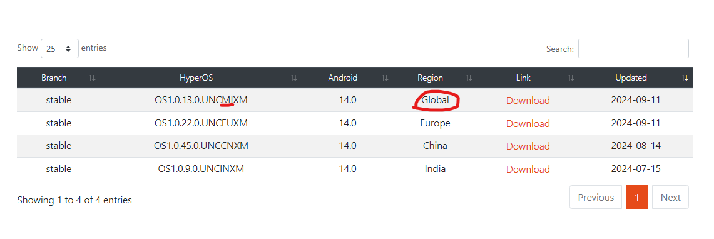714x239 pixels.
Task: Download the India OS1.0.9.0.UNCINXM ROM
Action: pos(528,170)
